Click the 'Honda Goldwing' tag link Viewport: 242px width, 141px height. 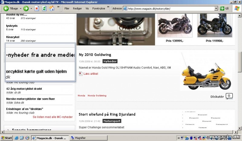coord(97,96)
